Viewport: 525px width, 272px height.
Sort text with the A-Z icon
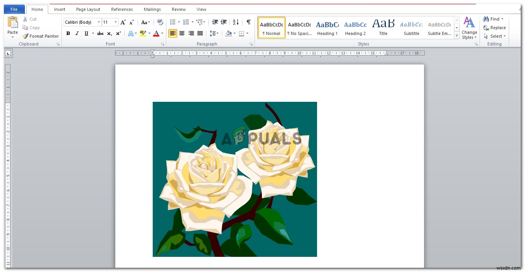pos(236,22)
